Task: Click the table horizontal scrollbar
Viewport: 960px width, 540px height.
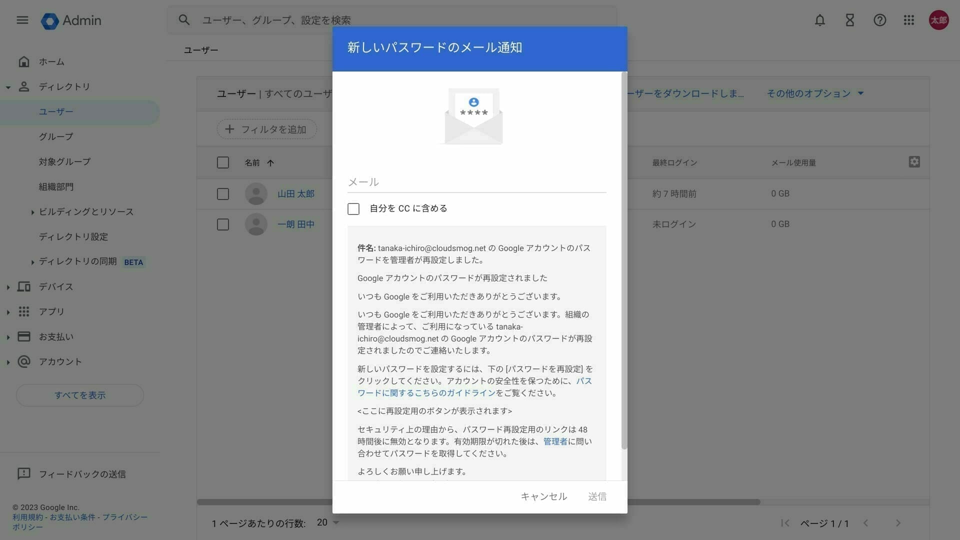Action: (478, 502)
